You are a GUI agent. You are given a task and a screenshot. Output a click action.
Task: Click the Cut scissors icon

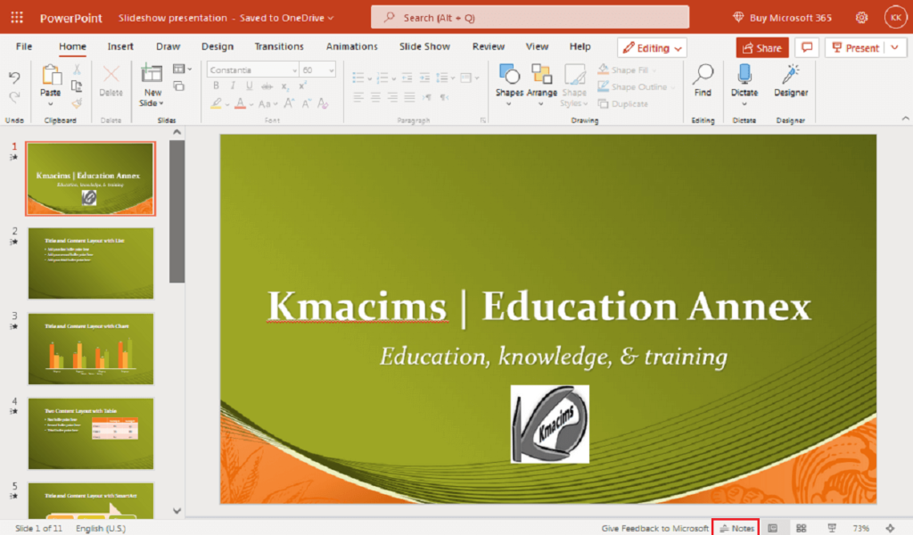click(77, 70)
